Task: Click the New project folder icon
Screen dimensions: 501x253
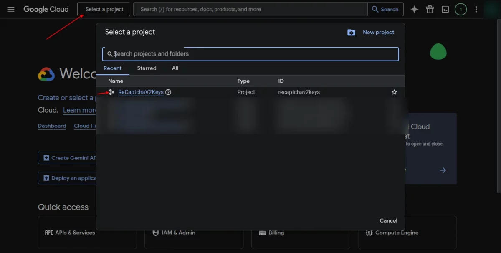Action: [x=352, y=32]
